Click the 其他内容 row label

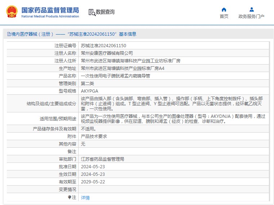67,144
